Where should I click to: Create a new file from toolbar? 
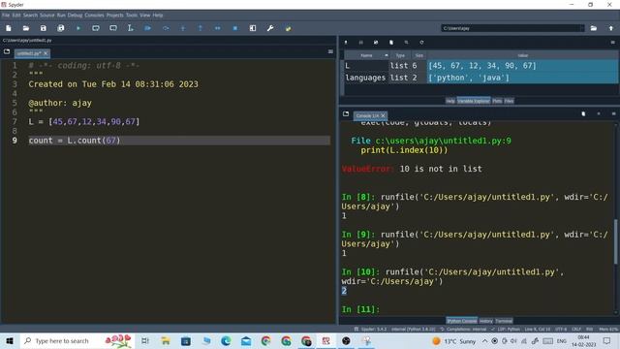9,28
